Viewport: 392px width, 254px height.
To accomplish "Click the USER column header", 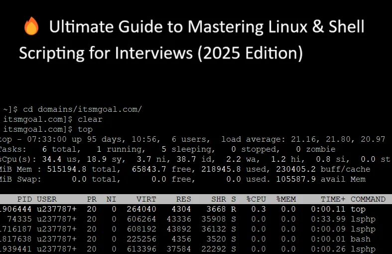I will (x=47, y=199).
